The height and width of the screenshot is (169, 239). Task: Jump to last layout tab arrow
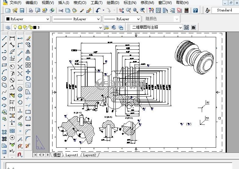(x=48, y=155)
